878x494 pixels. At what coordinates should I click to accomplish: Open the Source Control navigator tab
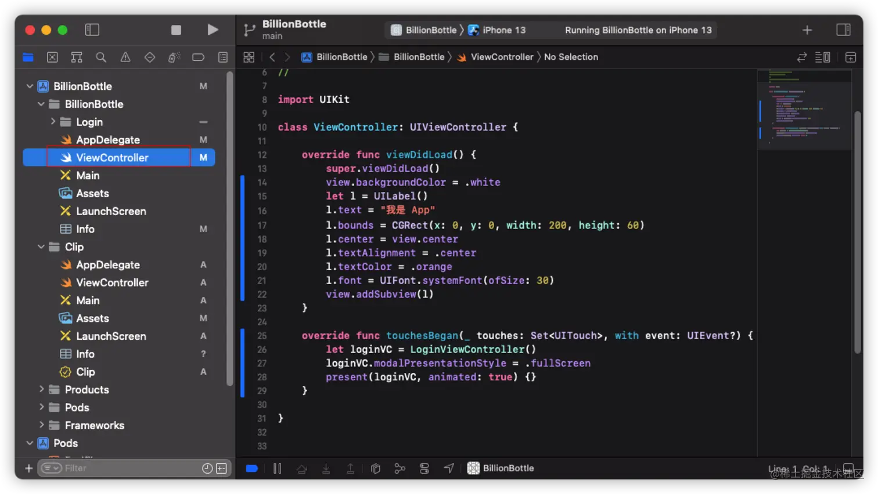pyautogui.click(x=52, y=57)
